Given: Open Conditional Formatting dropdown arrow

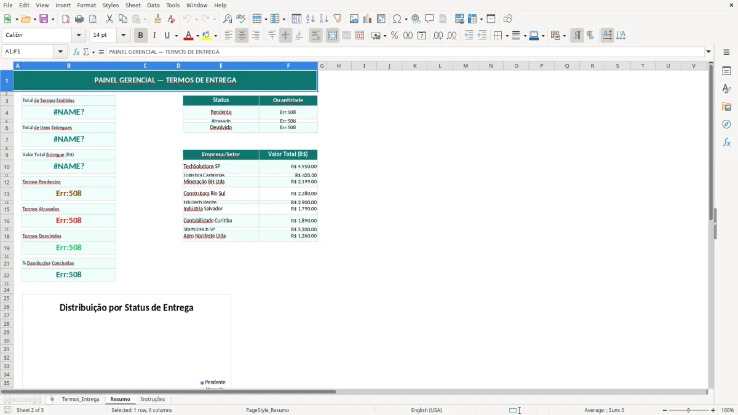Looking at the screenshot, I should (564, 36).
